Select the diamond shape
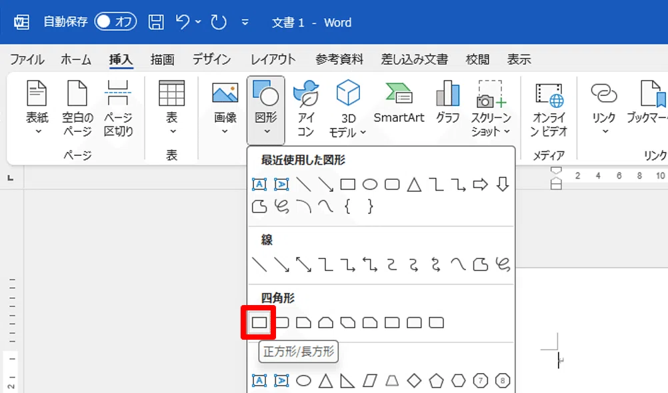 (x=414, y=380)
